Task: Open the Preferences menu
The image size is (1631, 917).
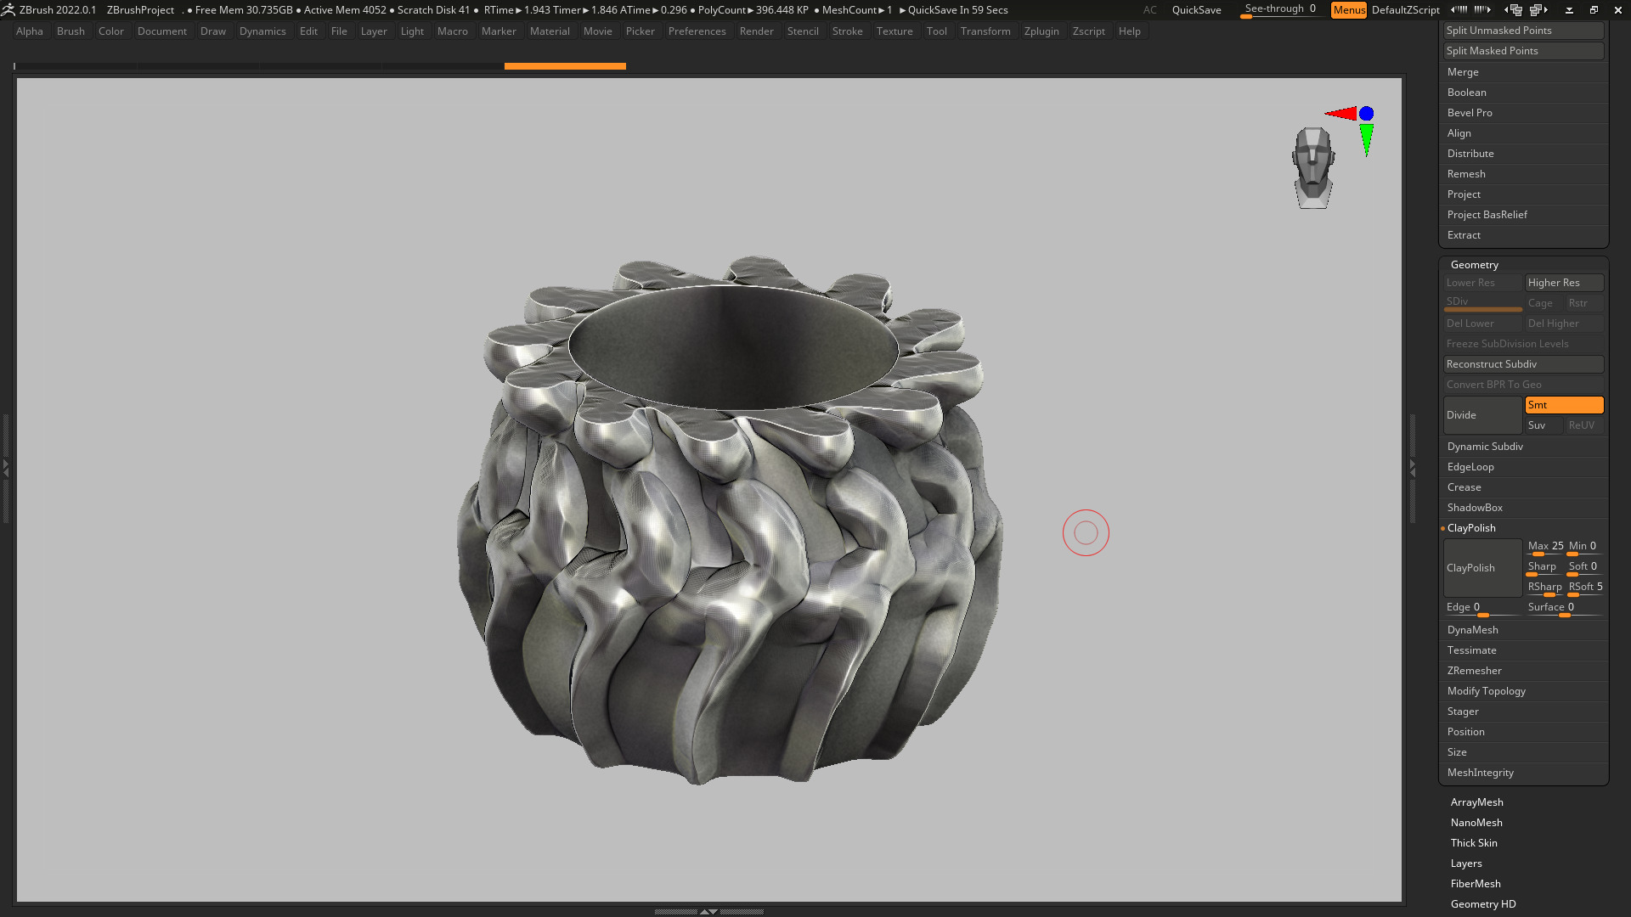Action: (697, 31)
